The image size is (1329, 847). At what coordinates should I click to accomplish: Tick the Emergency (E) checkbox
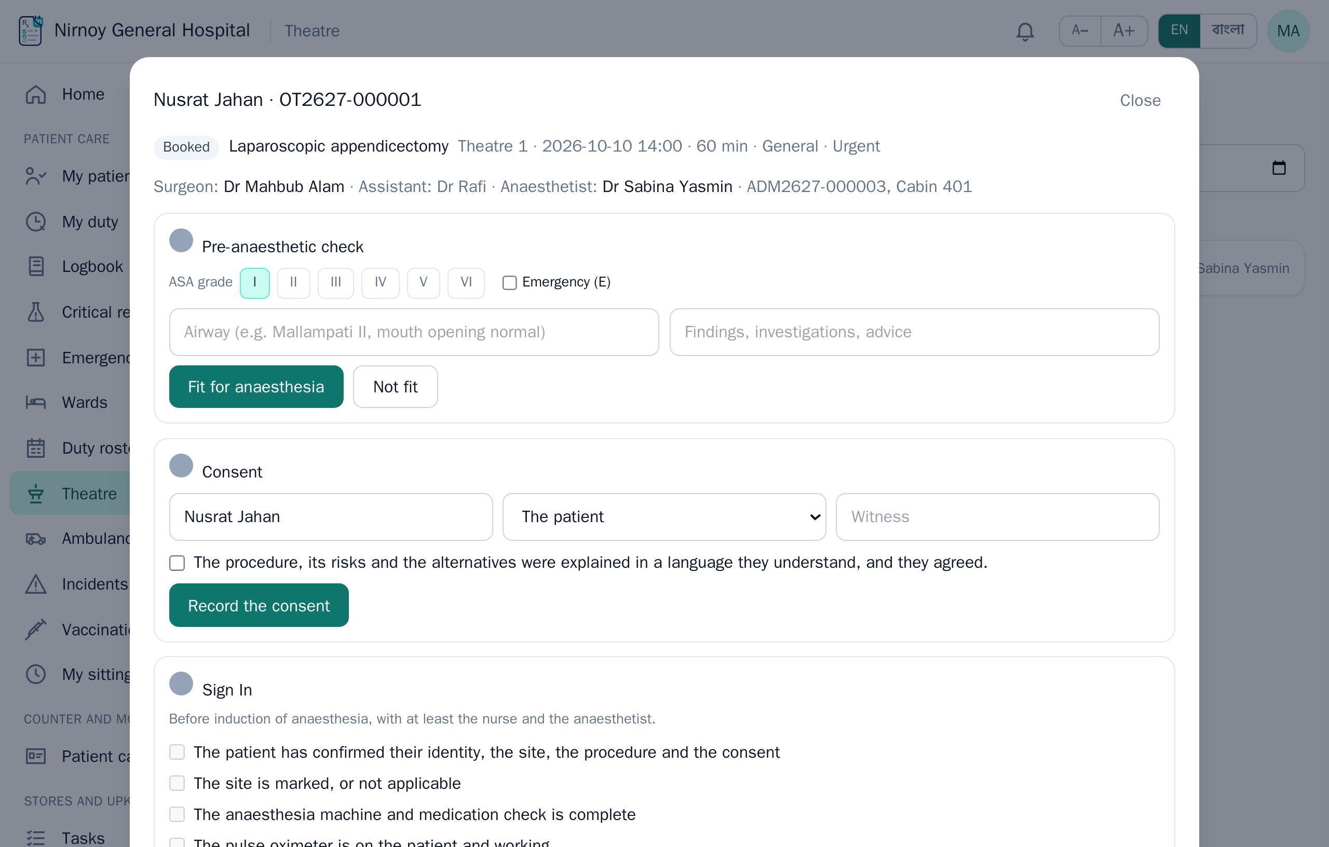pos(509,283)
